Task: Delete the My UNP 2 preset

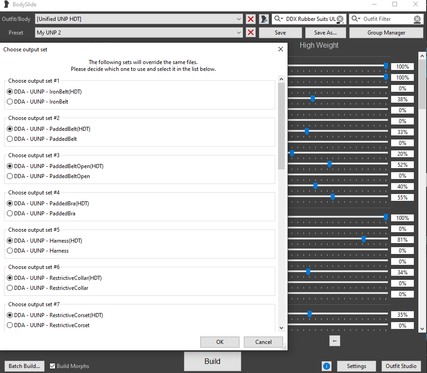Action: 251,32
